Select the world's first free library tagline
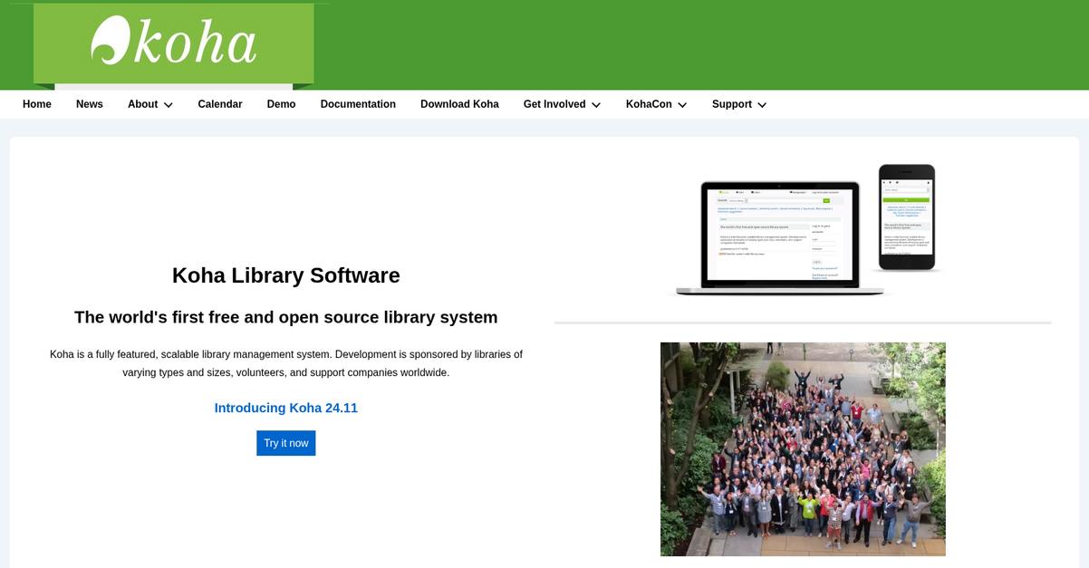1089x568 pixels. (x=286, y=317)
